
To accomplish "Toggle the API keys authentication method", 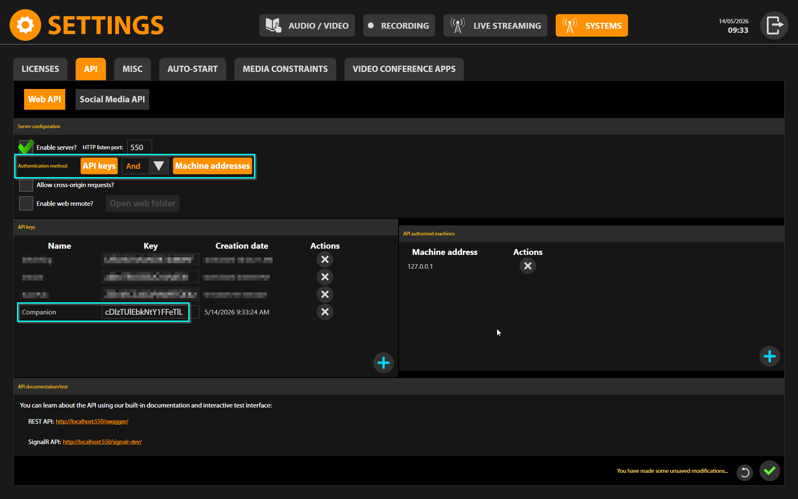I will pyautogui.click(x=99, y=166).
